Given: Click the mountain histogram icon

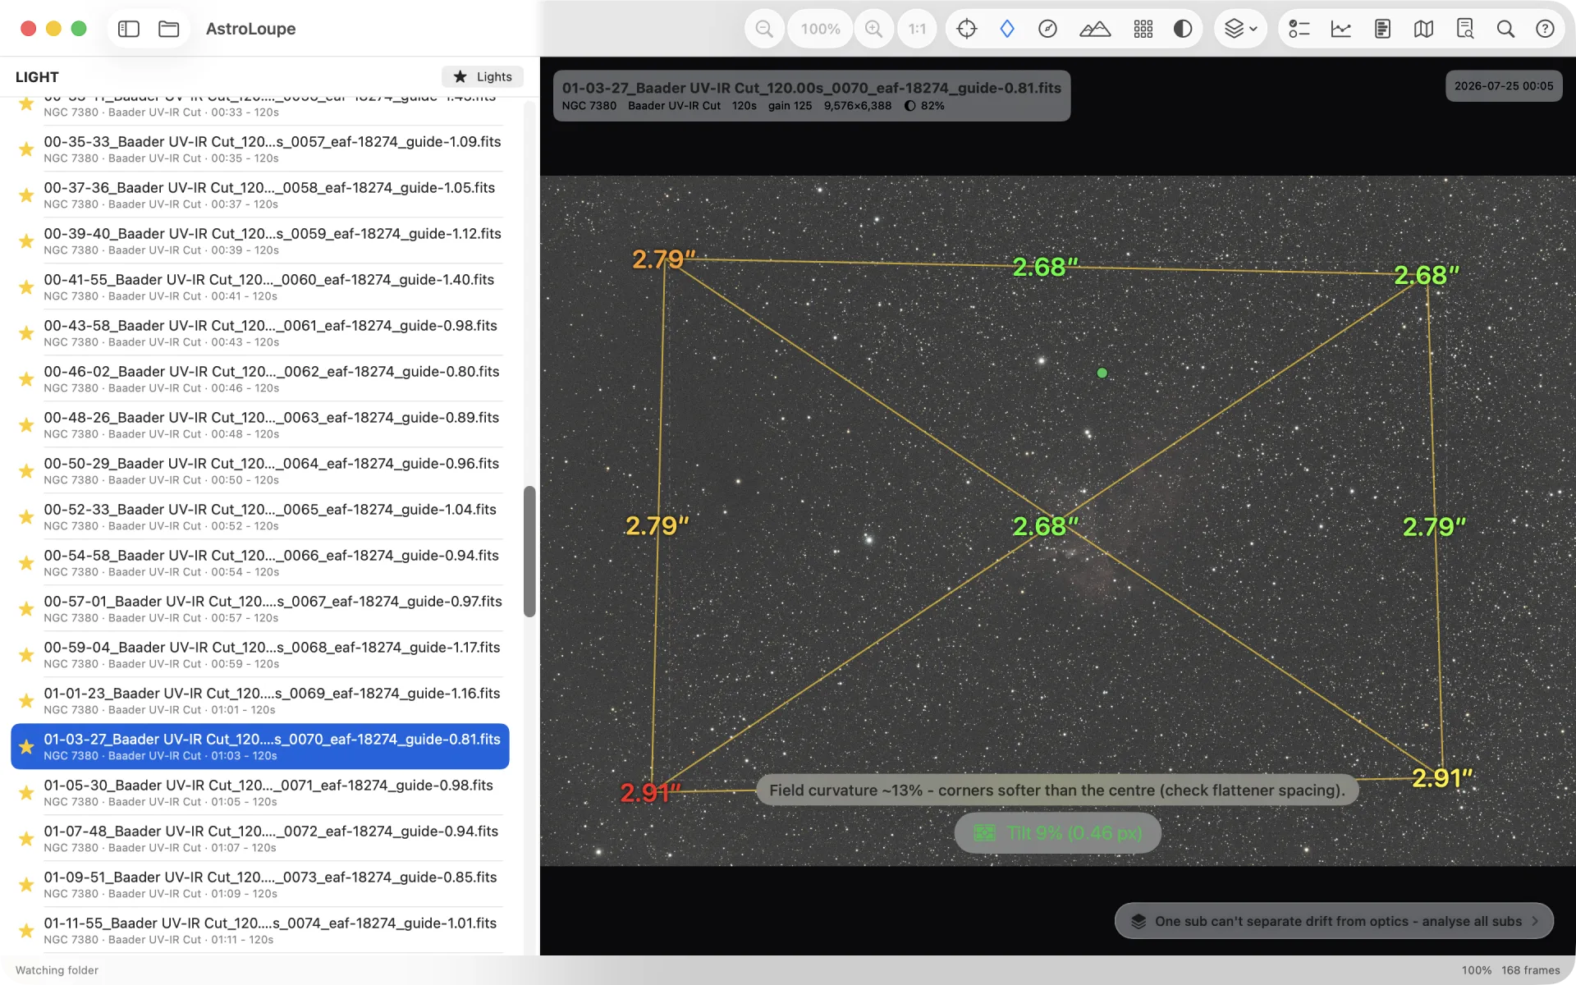Looking at the screenshot, I should coord(1095,29).
